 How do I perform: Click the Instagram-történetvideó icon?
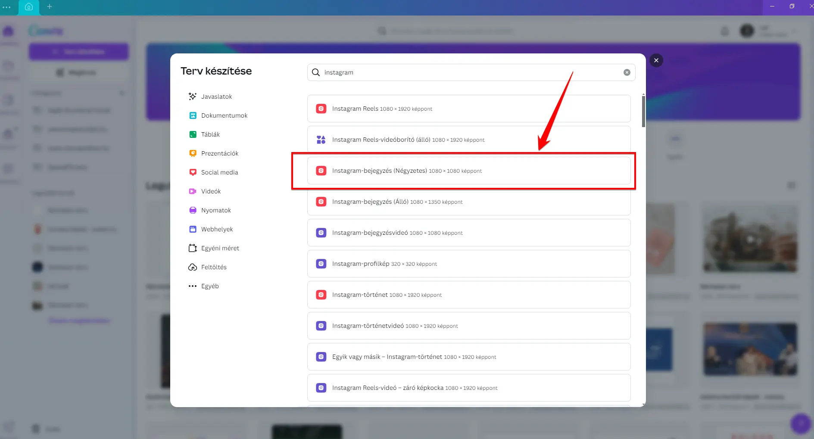tap(321, 326)
